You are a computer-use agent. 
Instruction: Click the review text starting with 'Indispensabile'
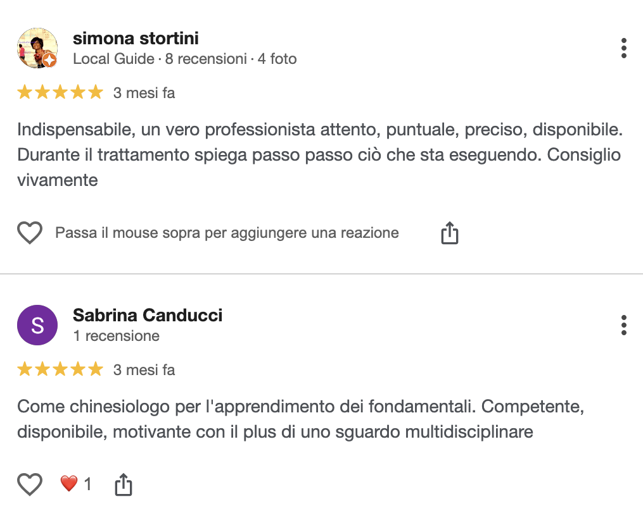click(319, 155)
